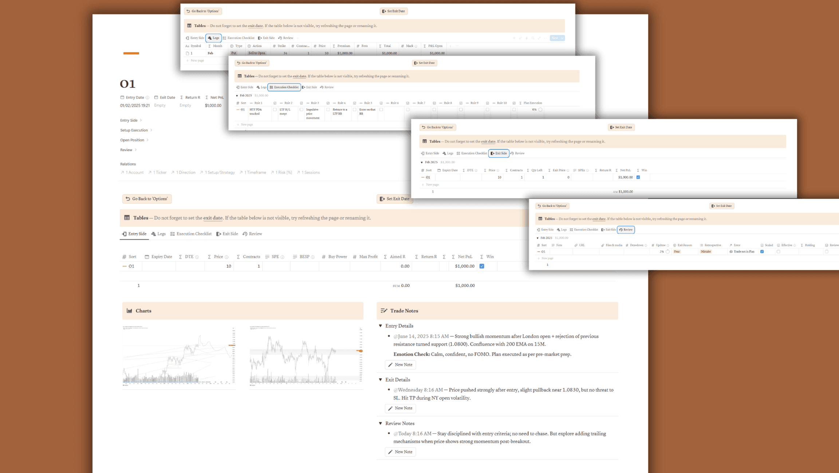Uncheck Scaled checkbox in Review window
This screenshot has width=839, height=473.
click(x=762, y=252)
